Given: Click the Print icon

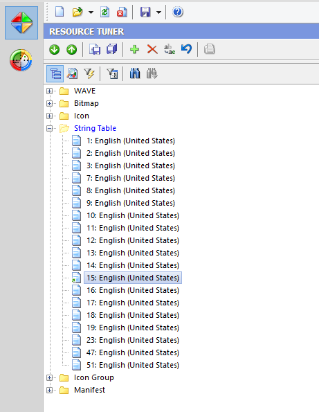Looking at the screenshot, I should [209, 49].
